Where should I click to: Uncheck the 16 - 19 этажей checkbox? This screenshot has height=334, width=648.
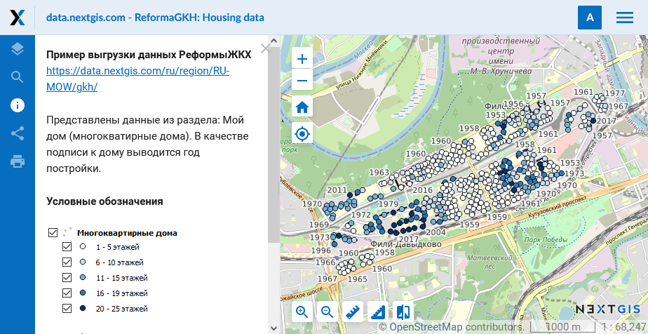(x=67, y=293)
